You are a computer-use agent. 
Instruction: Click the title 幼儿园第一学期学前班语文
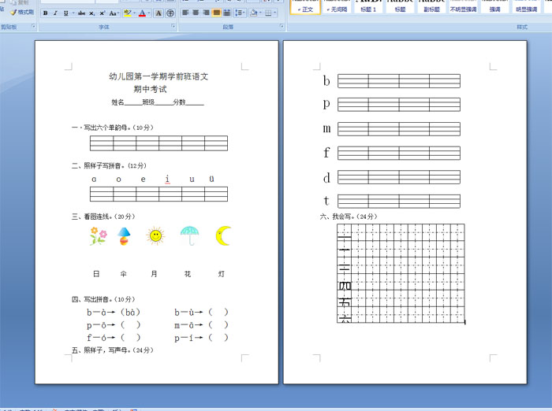(159, 76)
